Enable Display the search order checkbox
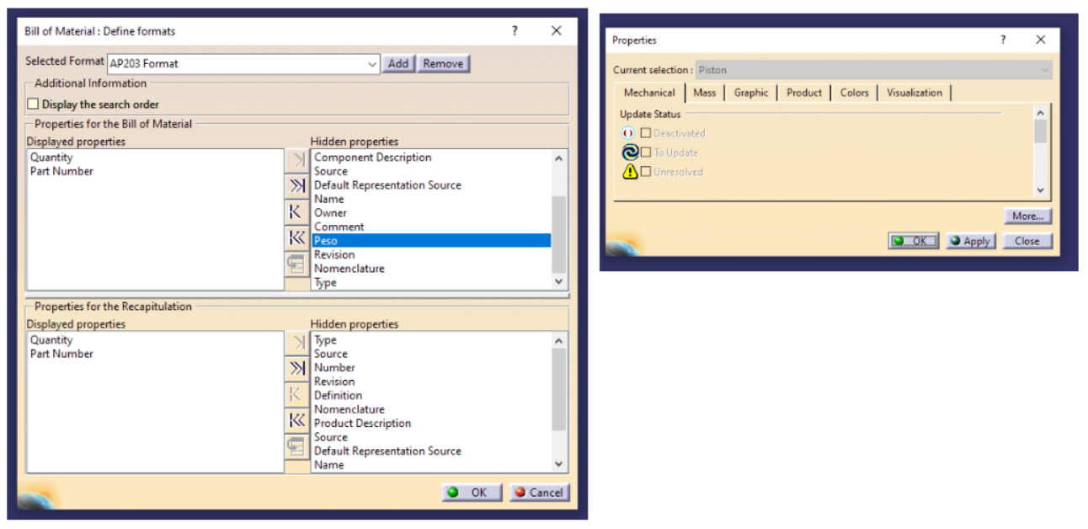This screenshot has height=529, width=1088. (x=34, y=104)
